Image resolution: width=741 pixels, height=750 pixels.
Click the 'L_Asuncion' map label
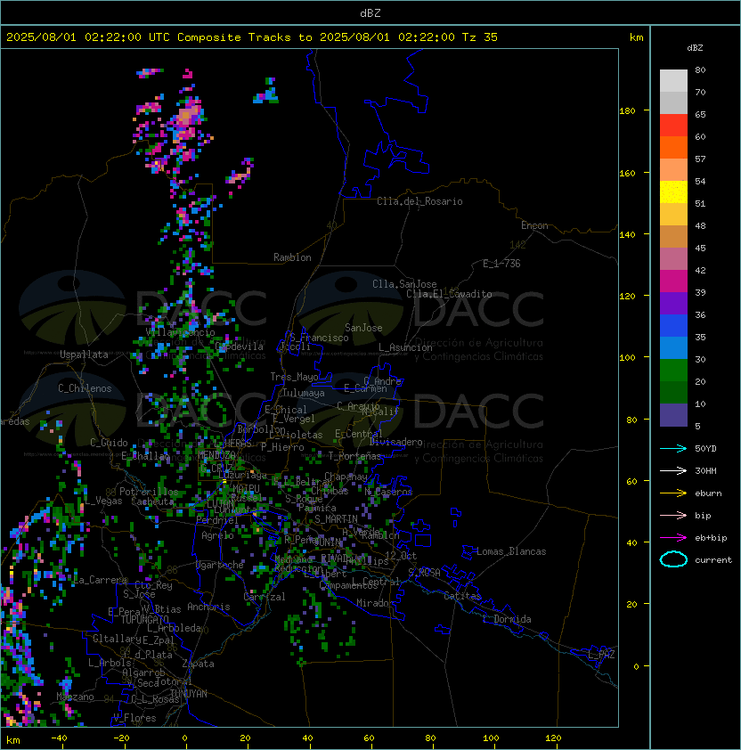pos(405,347)
